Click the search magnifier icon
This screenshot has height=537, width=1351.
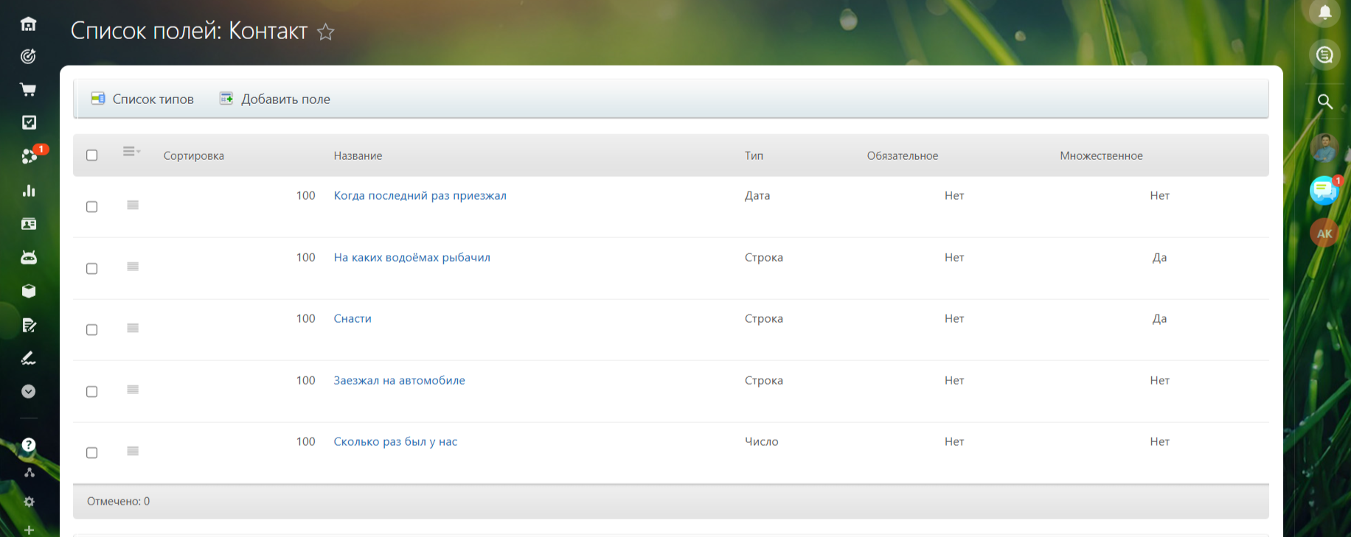coord(1324,102)
